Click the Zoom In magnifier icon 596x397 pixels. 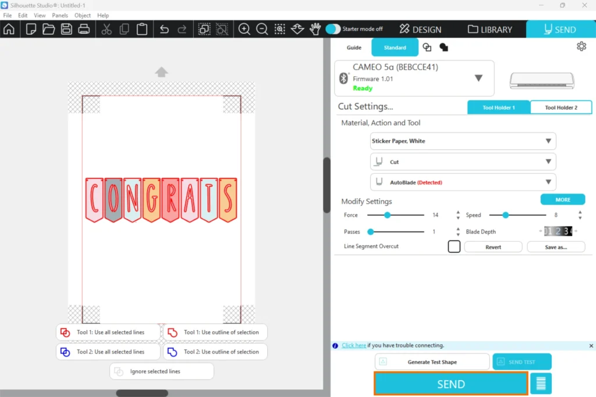(244, 29)
